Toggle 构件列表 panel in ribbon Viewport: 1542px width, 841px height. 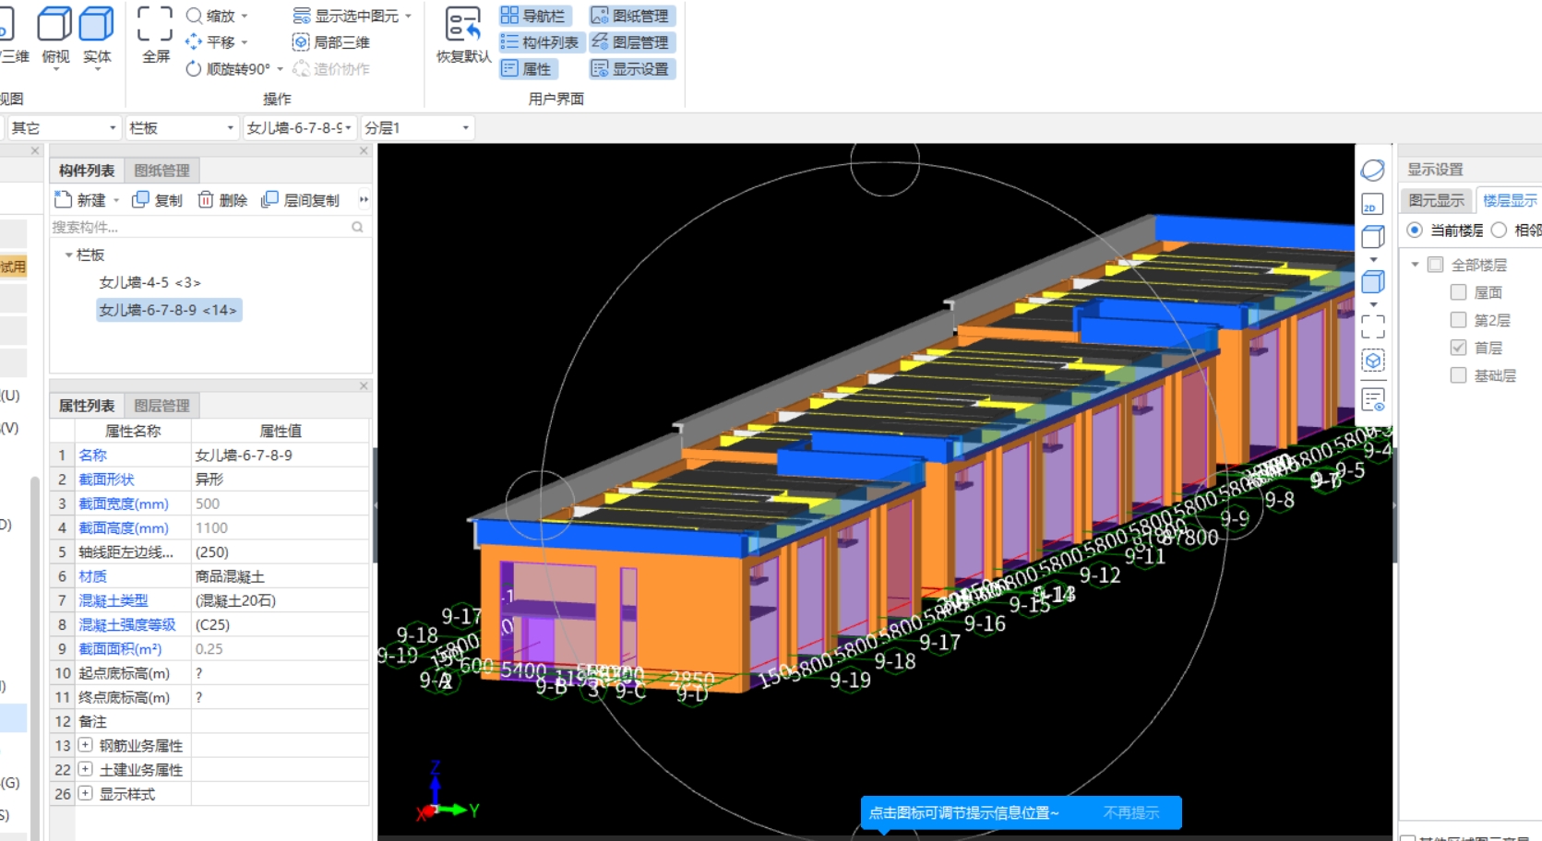[x=540, y=42]
